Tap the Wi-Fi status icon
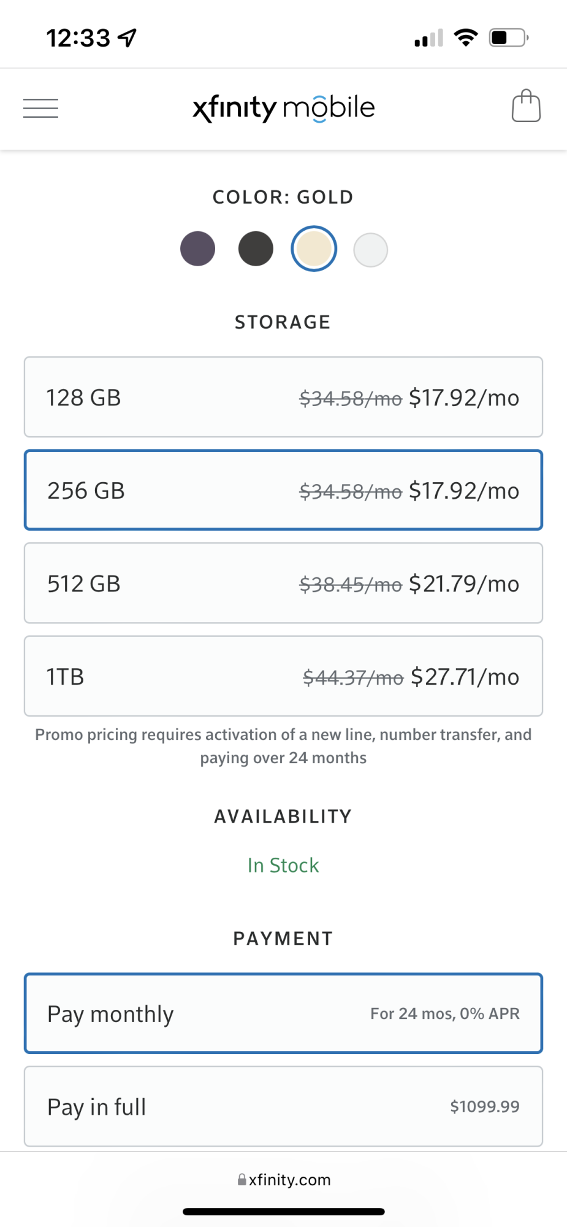Image resolution: width=567 pixels, height=1227 pixels. click(466, 38)
